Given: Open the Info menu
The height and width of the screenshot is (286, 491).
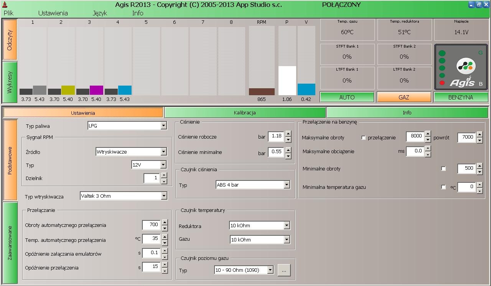Looking at the screenshot, I should click(138, 13).
